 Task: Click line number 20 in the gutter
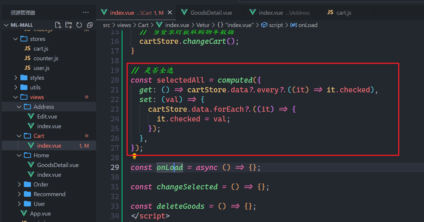pyautogui.click(x=115, y=80)
